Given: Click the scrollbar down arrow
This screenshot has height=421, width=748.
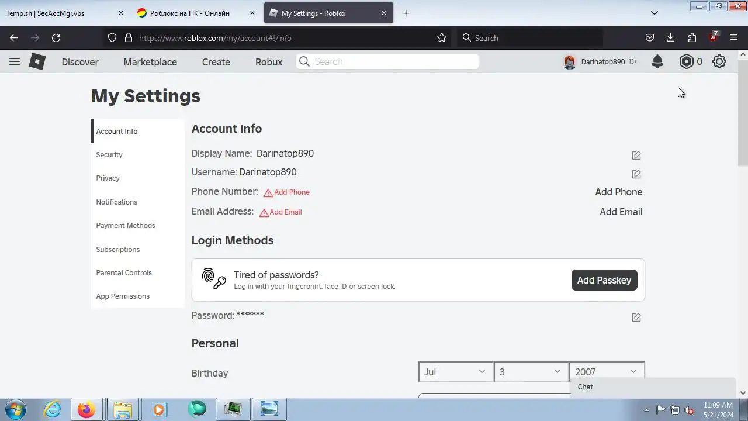Looking at the screenshot, I should tap(743, 393).
